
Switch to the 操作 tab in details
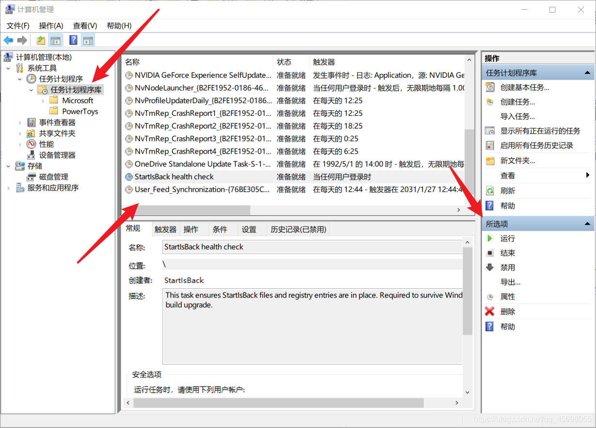pyautogui.click(x=191, y=229)
